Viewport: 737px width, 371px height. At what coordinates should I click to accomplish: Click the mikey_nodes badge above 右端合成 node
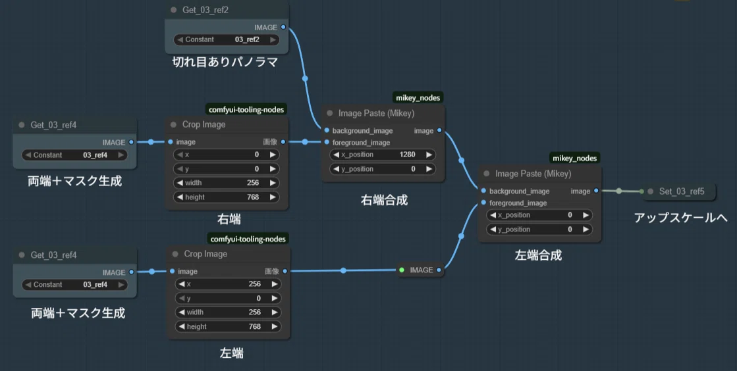[418, 97]
